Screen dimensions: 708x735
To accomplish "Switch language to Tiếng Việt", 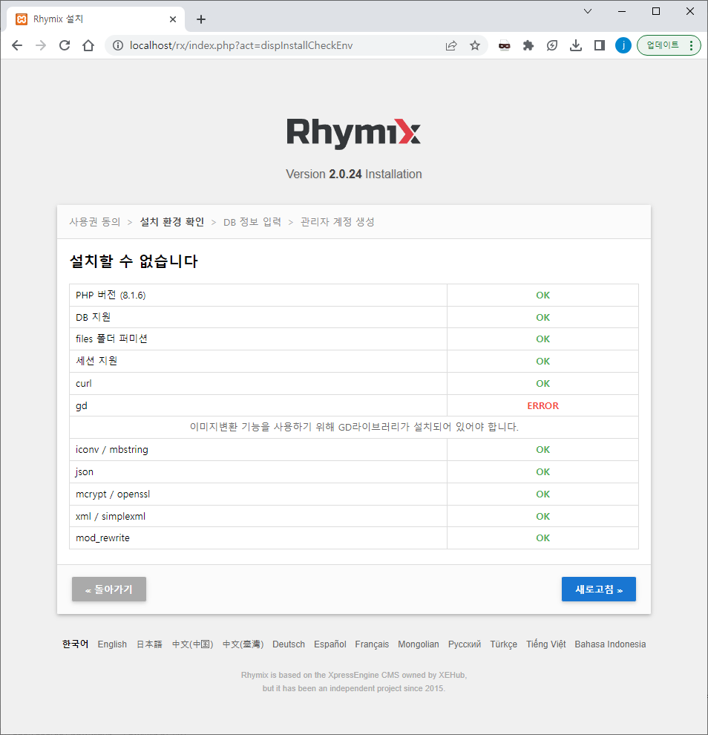I will [546, 644].
